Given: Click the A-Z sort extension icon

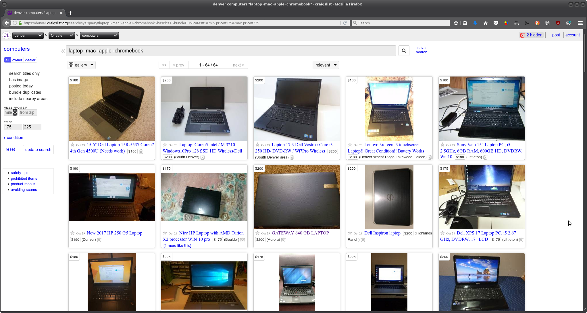Looking at the screenshot, I should (527, 23).
